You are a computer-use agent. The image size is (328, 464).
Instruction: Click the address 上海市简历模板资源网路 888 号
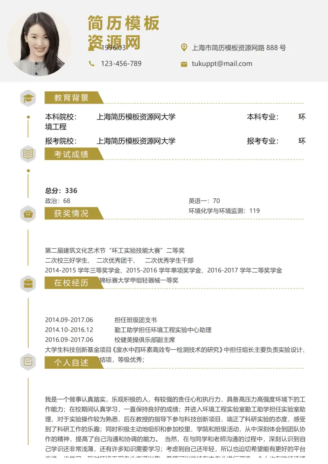(x=239, y=47)
